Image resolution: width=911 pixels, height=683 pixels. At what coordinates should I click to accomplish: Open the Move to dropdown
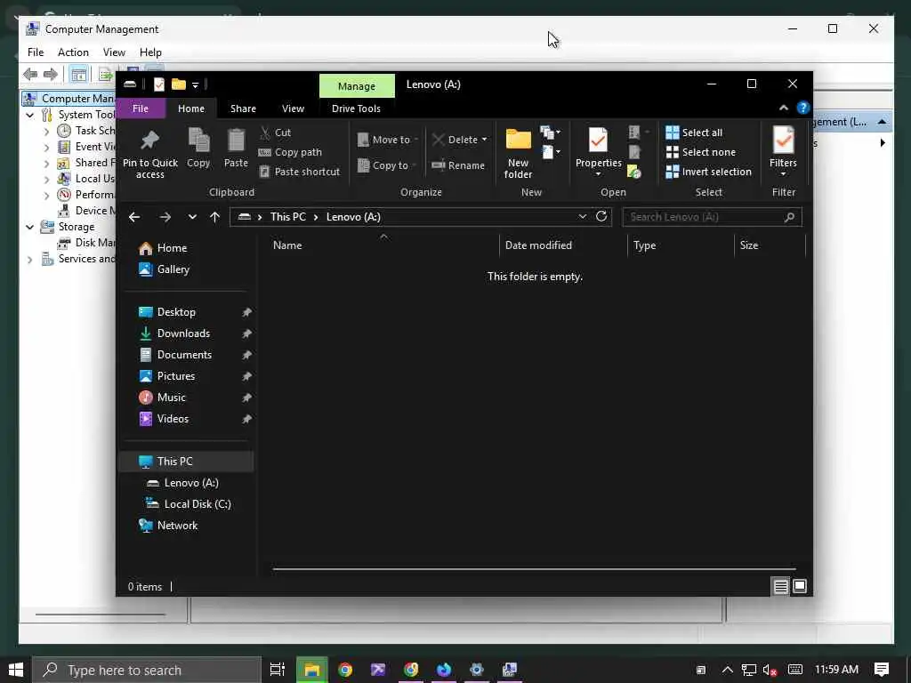[x=388, y=140]
